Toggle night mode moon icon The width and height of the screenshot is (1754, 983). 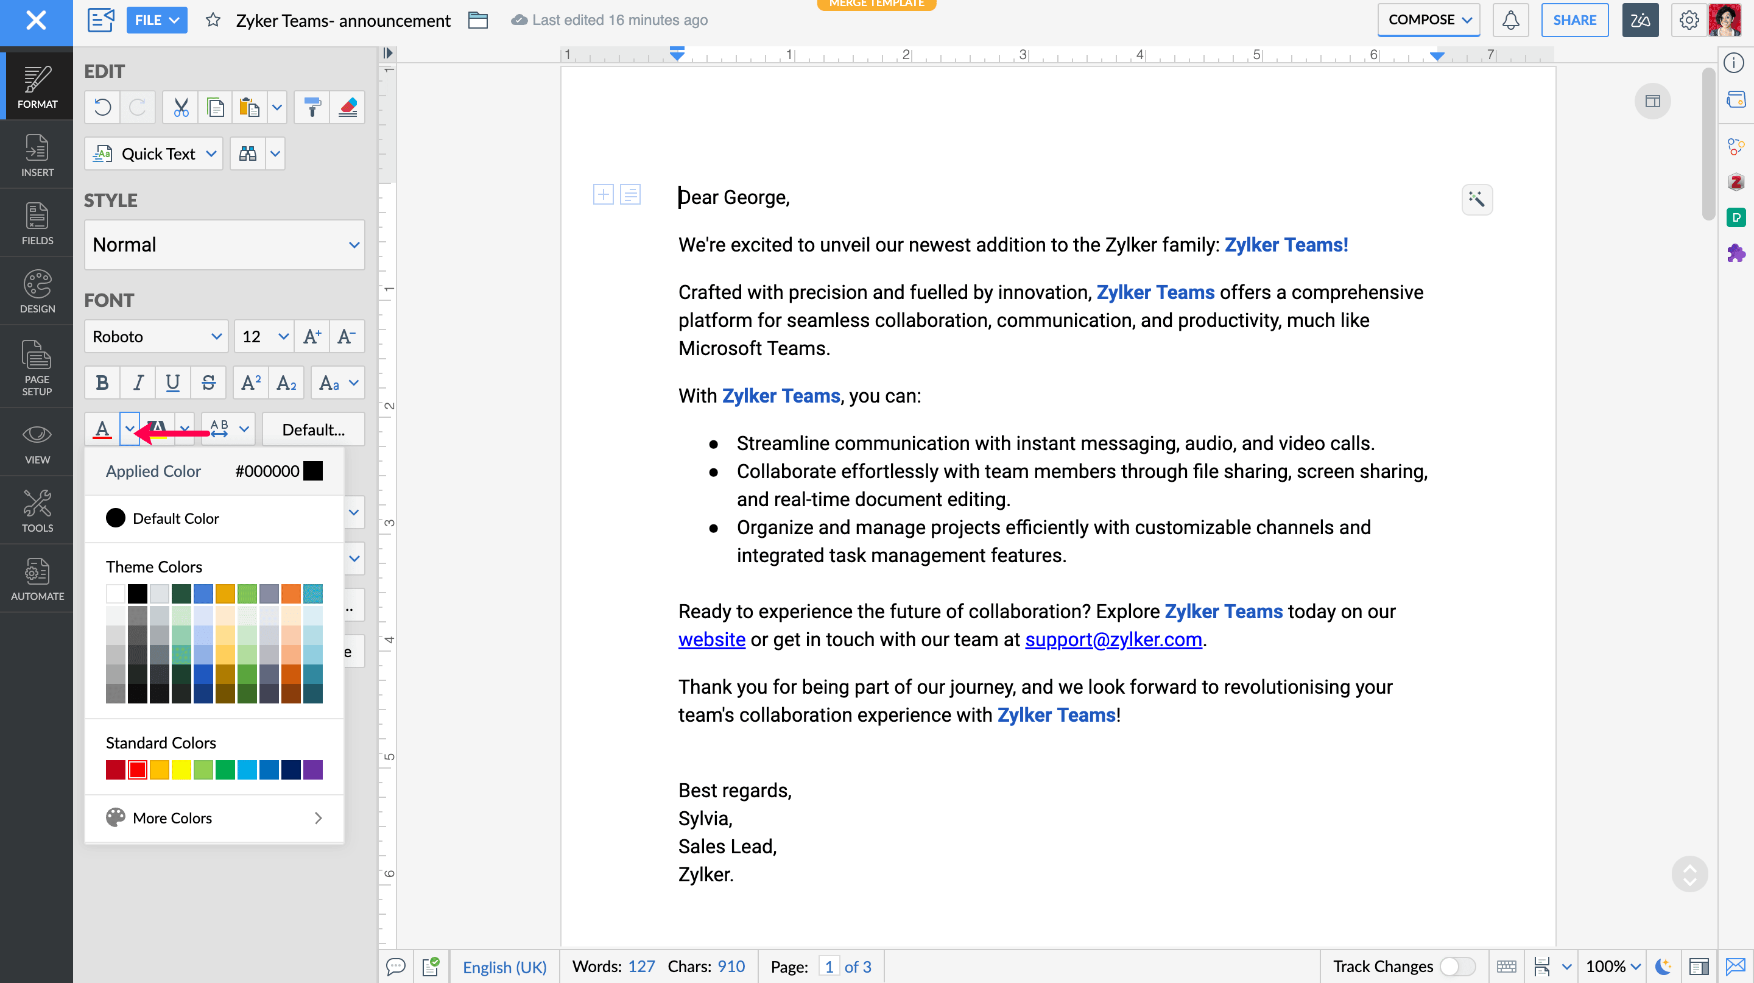(1663, 966)
